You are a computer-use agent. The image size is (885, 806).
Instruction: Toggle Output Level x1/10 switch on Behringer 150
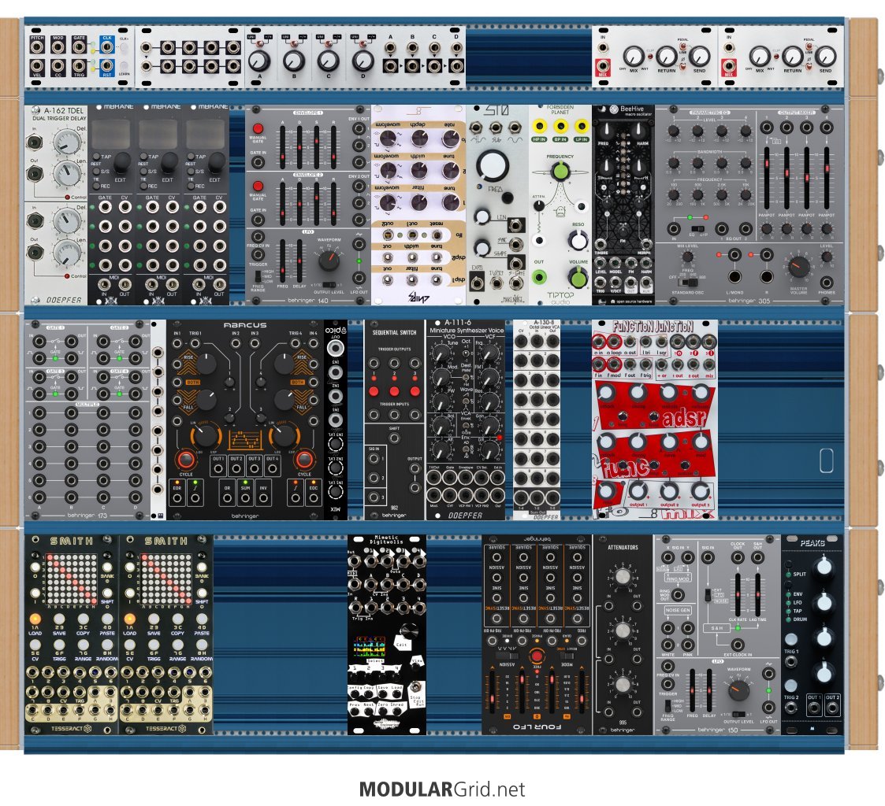738,714
